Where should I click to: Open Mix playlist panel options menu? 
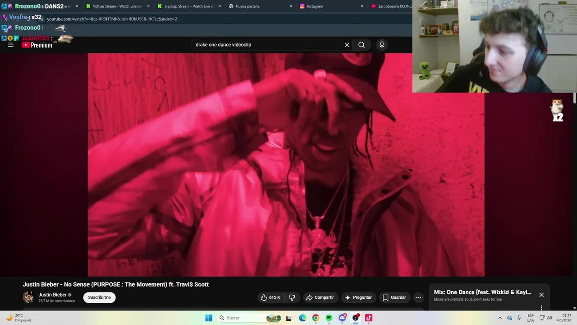pos(541,308)
